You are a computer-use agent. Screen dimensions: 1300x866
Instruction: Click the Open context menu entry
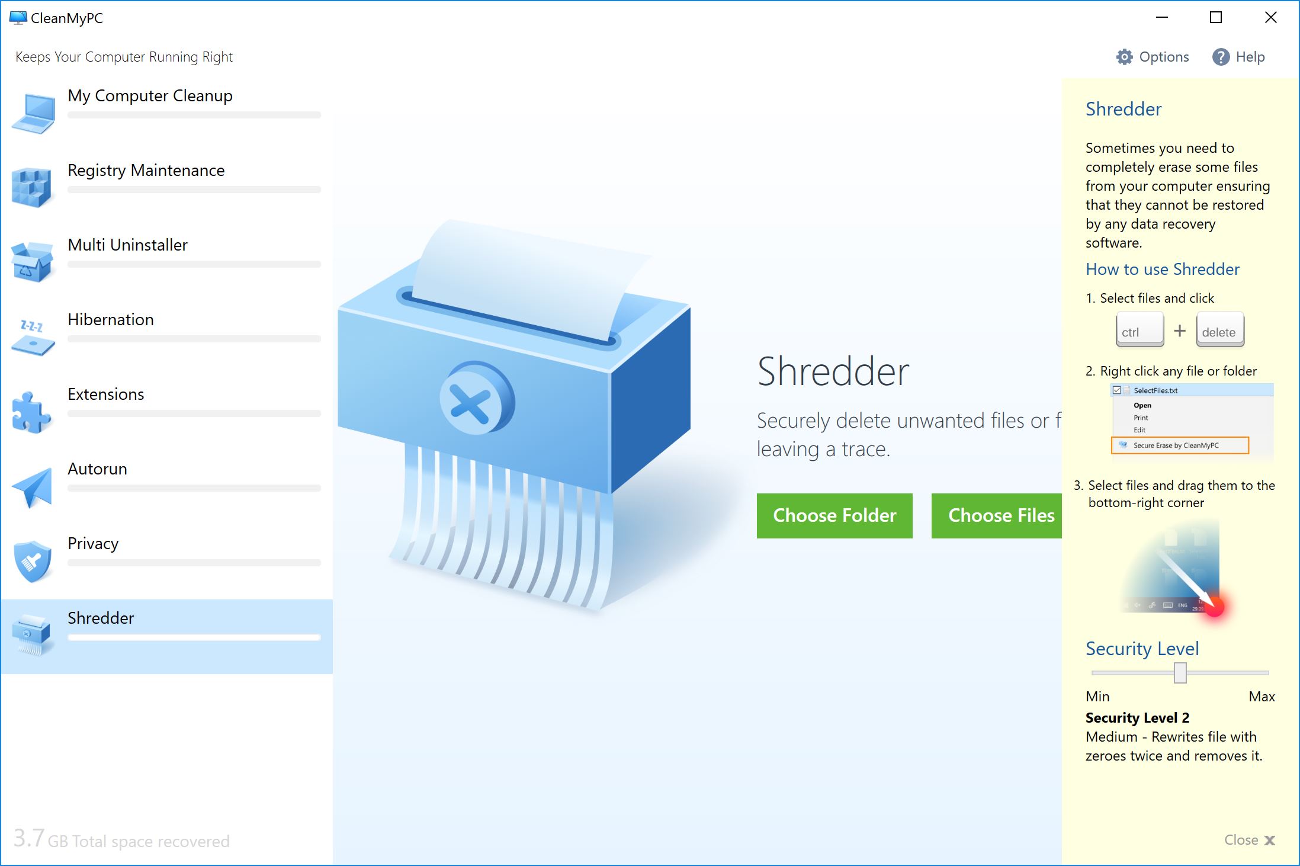(x=1144, y=403)
